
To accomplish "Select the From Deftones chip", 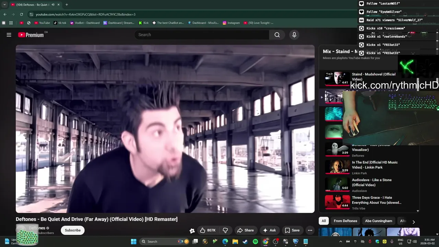I will 345,221.
